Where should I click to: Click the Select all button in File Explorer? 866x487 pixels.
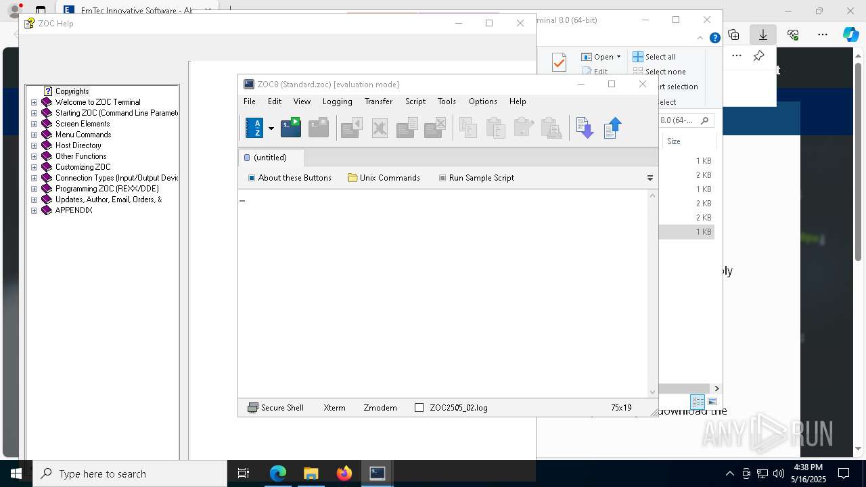(654, 57)
